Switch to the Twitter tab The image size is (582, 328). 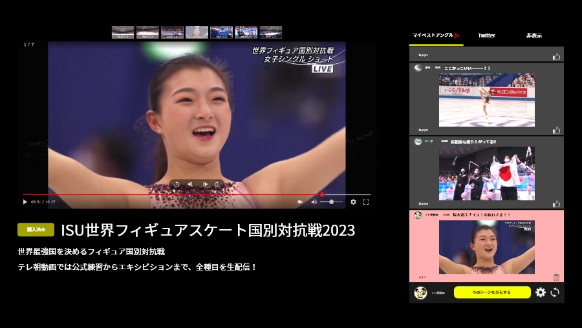tap(486, 36)
